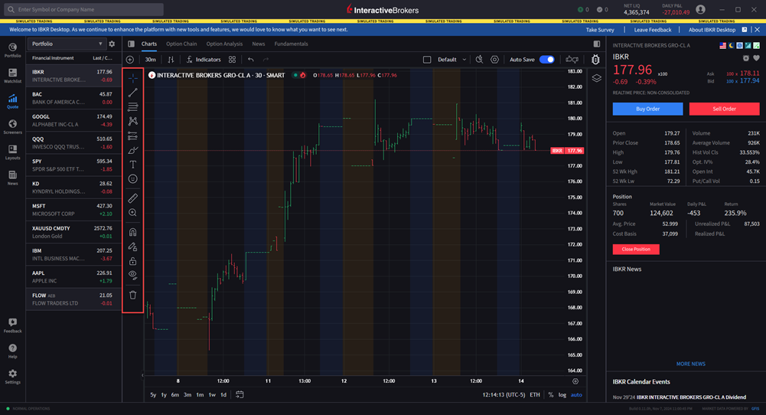Viewport: 766px width, 415px height.
Task: Open the Help sidebar item
Action: 13,351
